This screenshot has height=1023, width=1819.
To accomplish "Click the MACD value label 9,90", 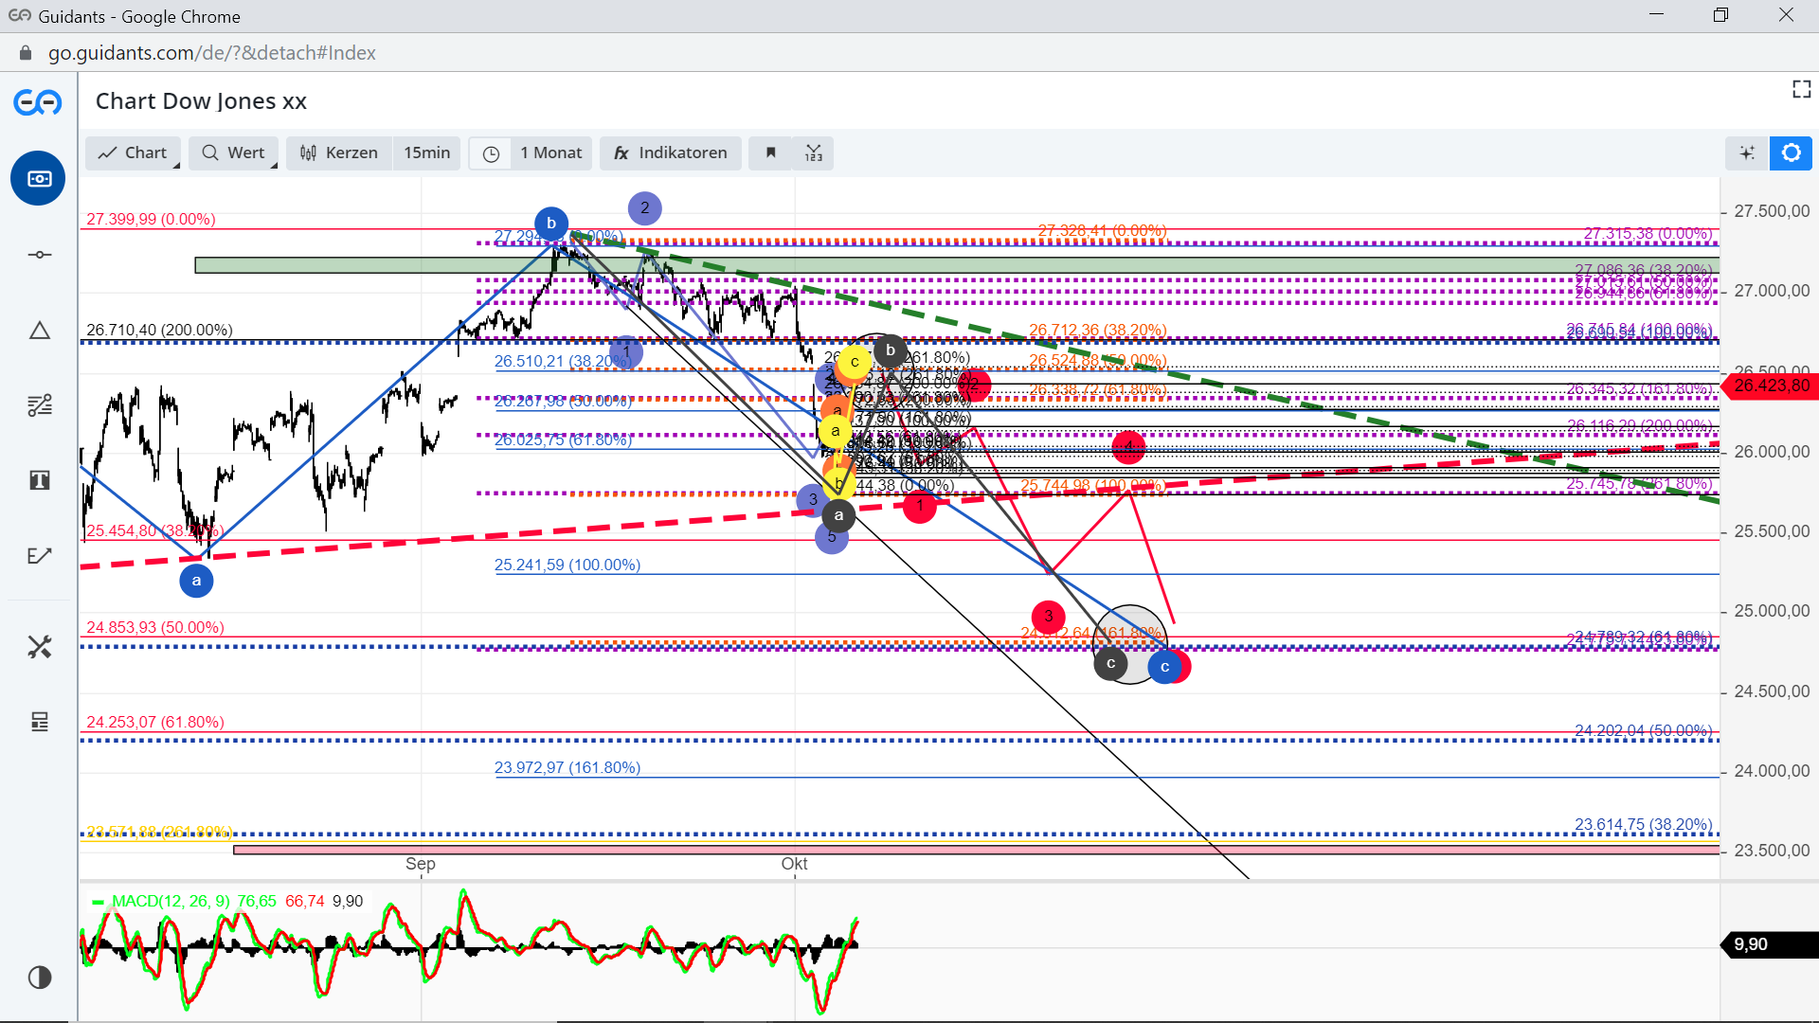I will coord(1769,944).
